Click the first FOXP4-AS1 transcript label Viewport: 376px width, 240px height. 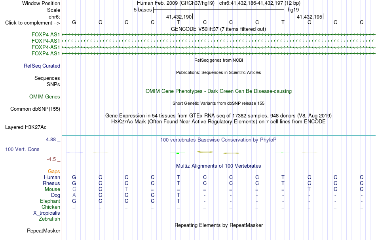click(46, 35)
